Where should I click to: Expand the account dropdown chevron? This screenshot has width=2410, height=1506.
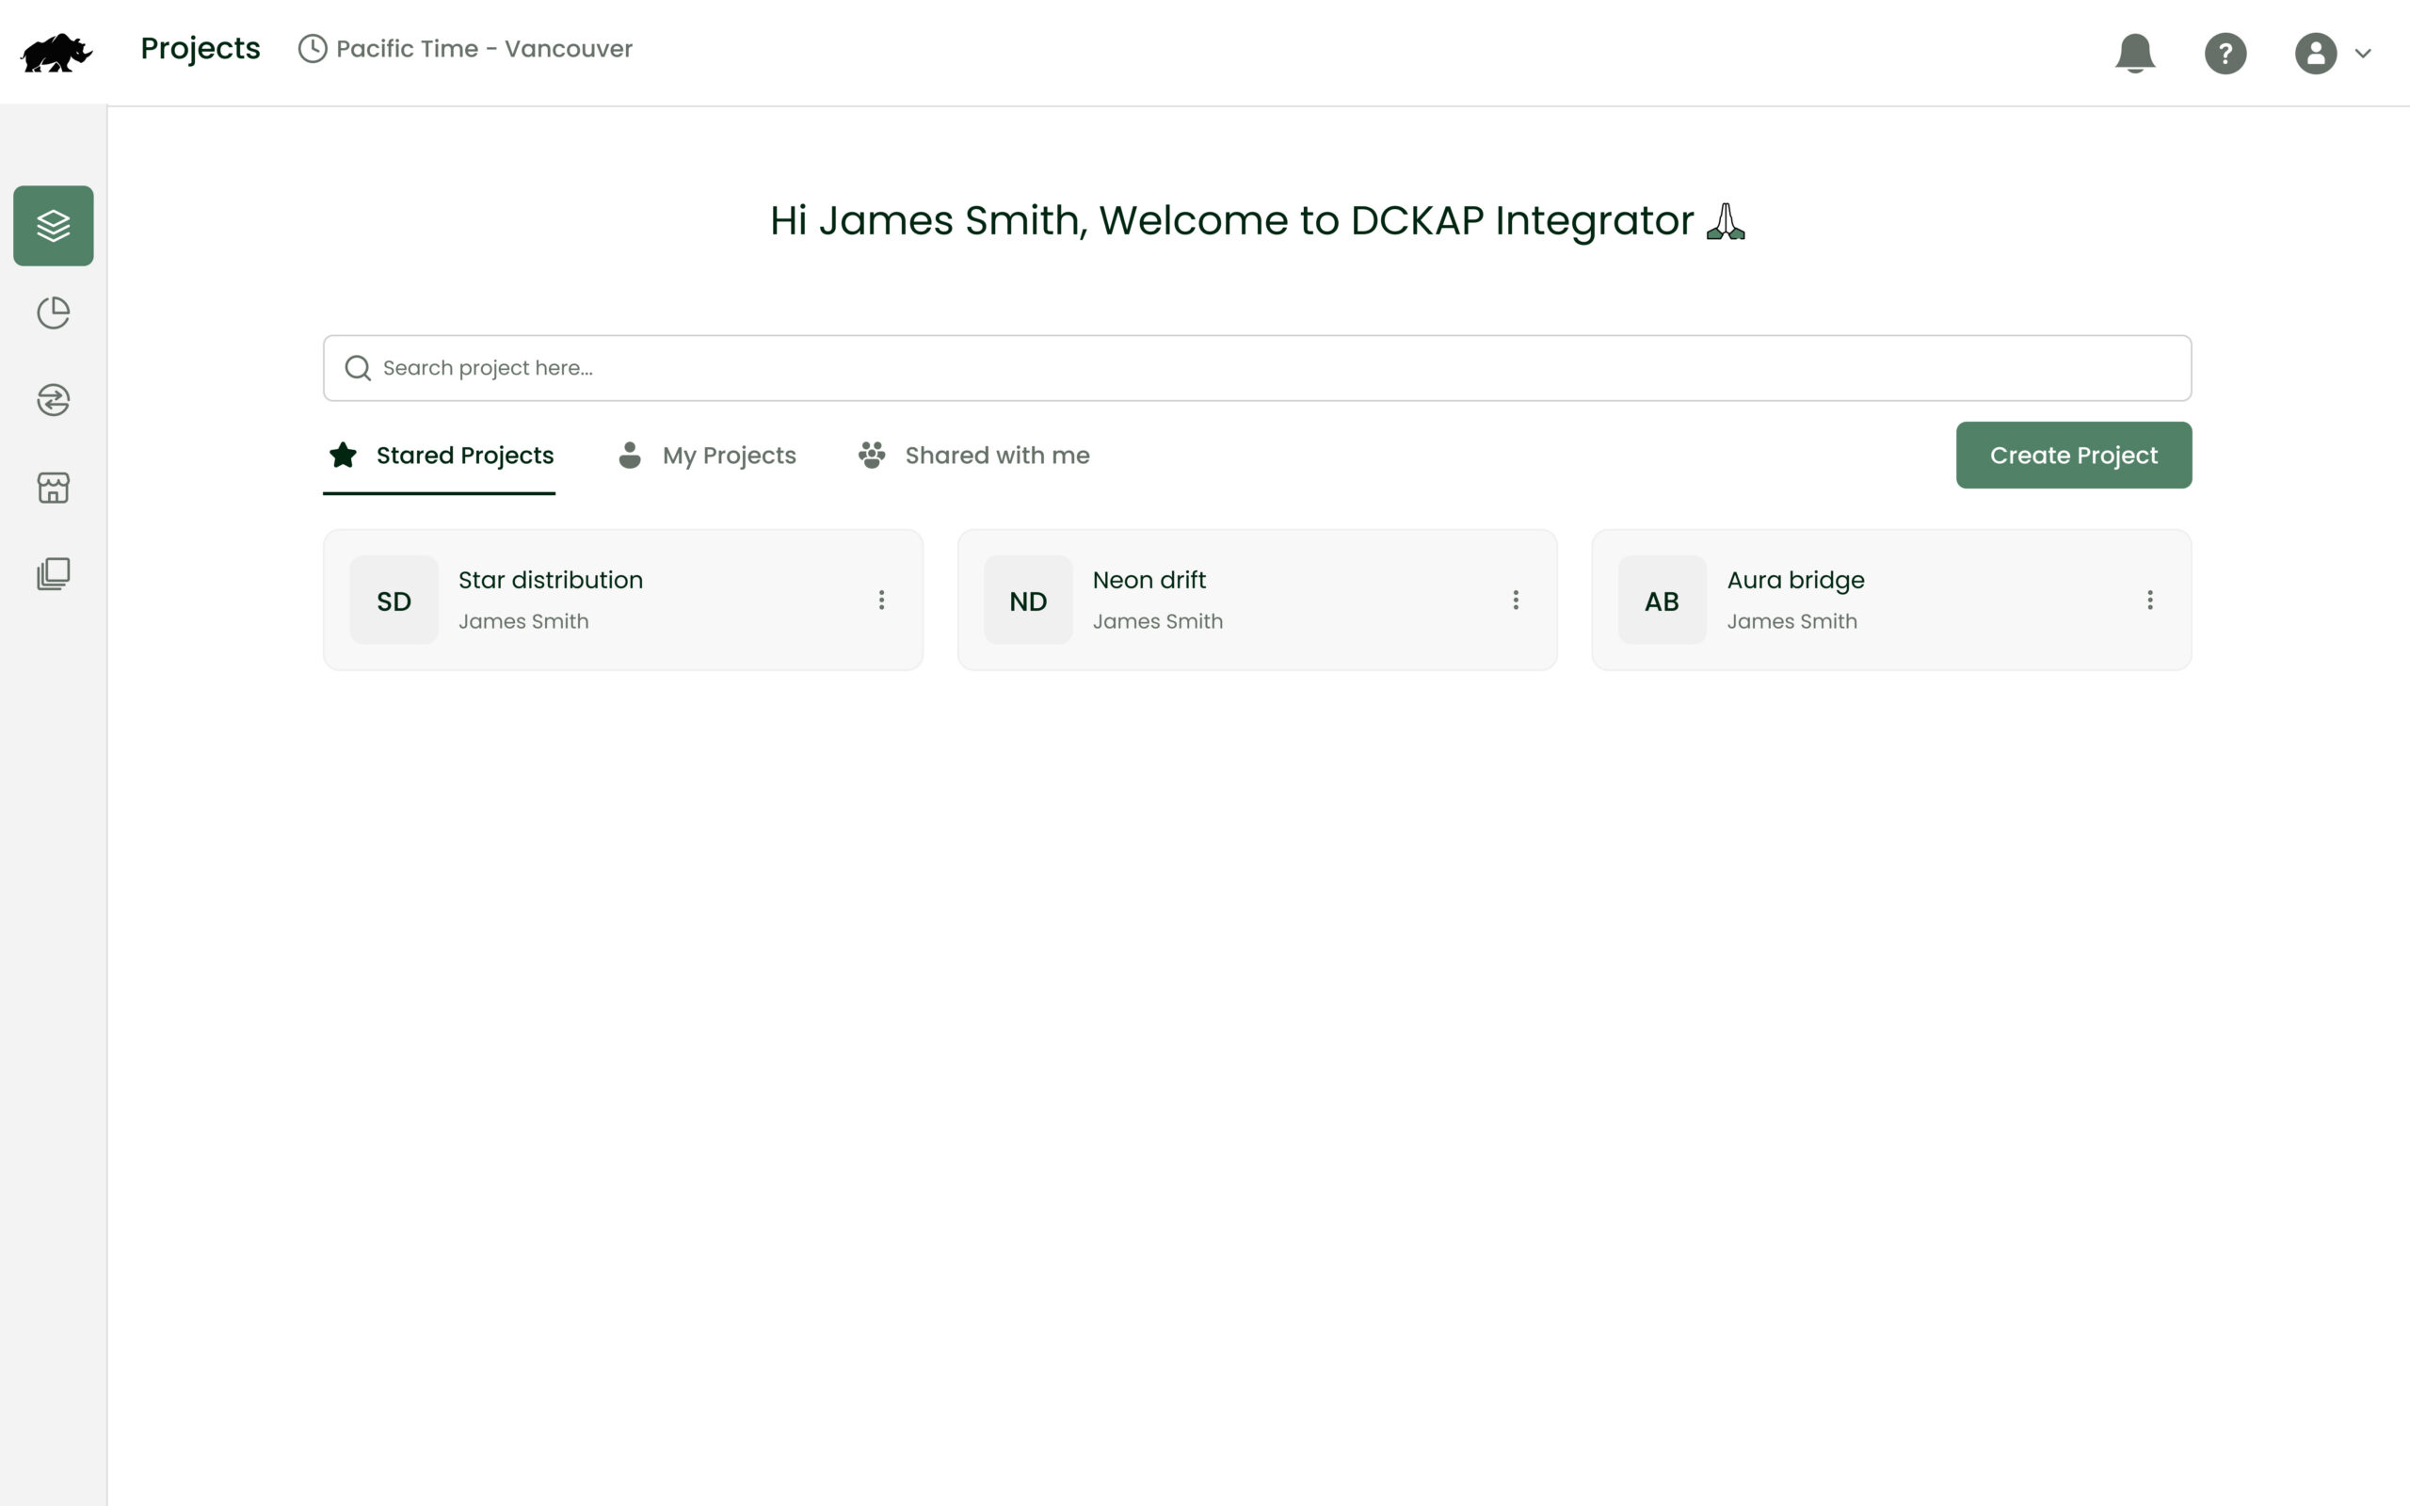pyautogui.click(x=2363, y=53)
